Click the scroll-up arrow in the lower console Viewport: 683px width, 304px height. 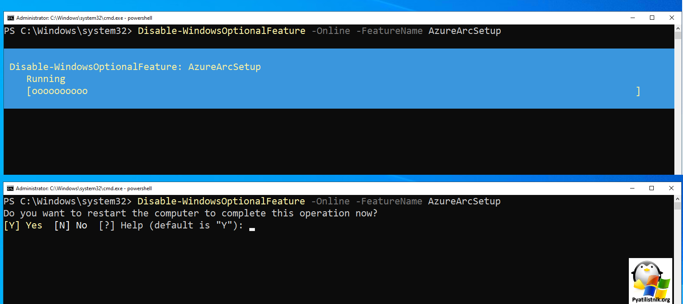678,199
